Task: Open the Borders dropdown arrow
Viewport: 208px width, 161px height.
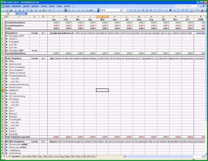Action: 194,10
